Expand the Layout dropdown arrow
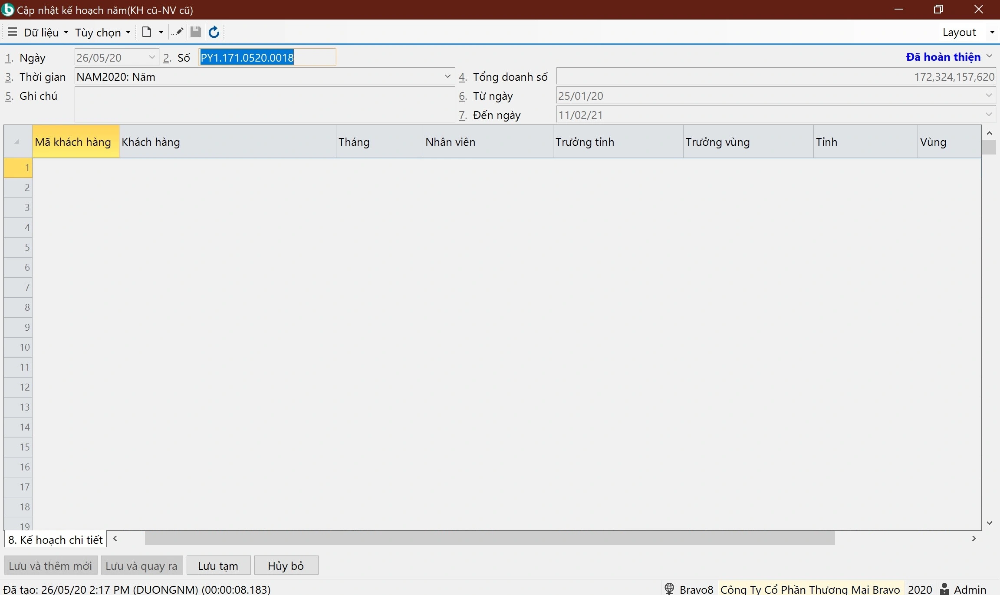This screenshot has height=595, width=1000. (992, 33)
